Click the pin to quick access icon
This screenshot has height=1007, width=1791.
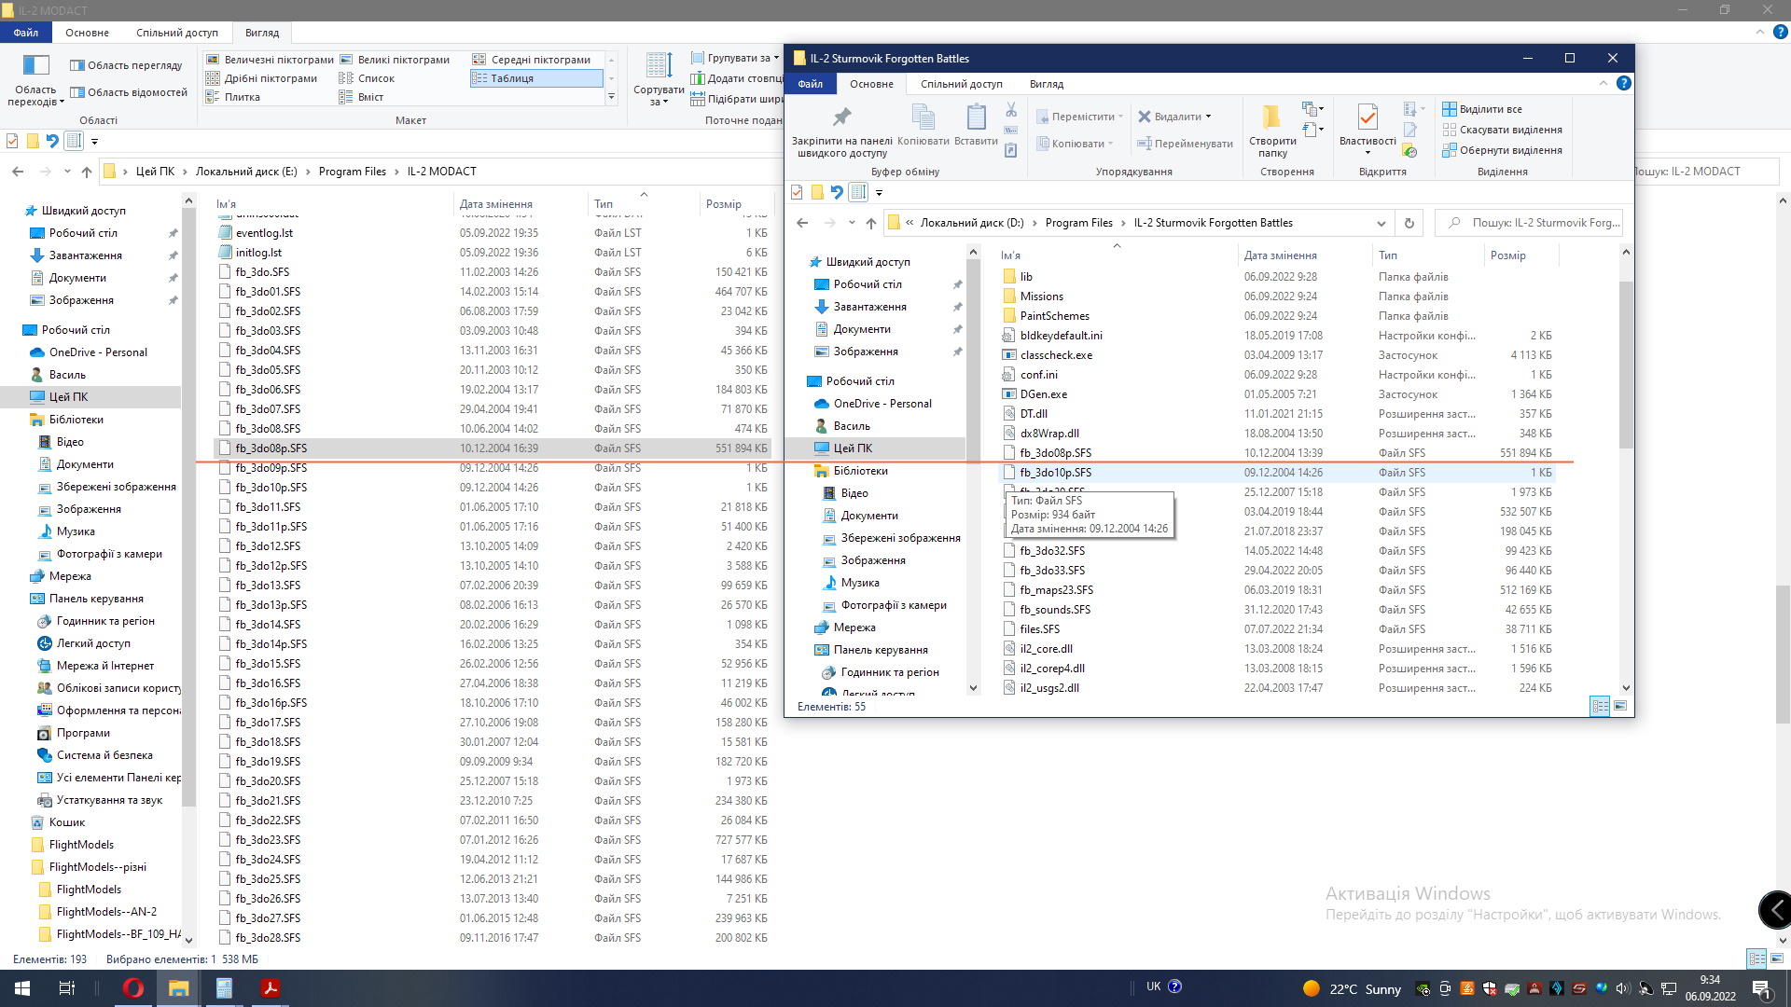click(841, 118)
